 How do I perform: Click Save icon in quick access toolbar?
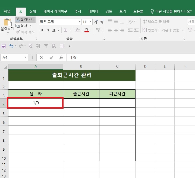pyautogui.click(x=4, y=46)
